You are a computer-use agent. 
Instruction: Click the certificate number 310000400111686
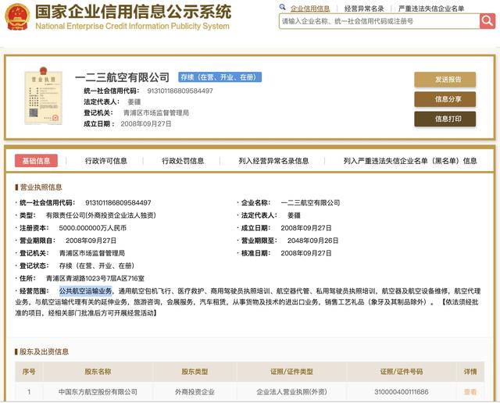[x=401, y=392]
